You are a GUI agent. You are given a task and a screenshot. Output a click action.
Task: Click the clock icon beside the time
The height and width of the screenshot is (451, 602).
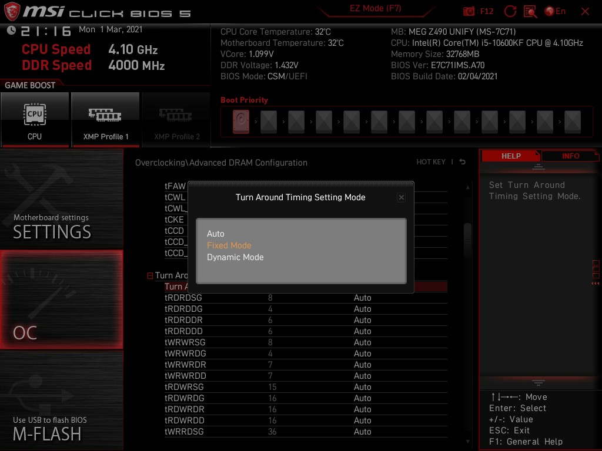click(11, 31)
